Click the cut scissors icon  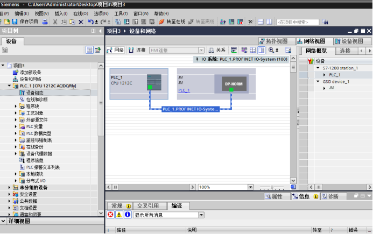click(x=55, y=22)
